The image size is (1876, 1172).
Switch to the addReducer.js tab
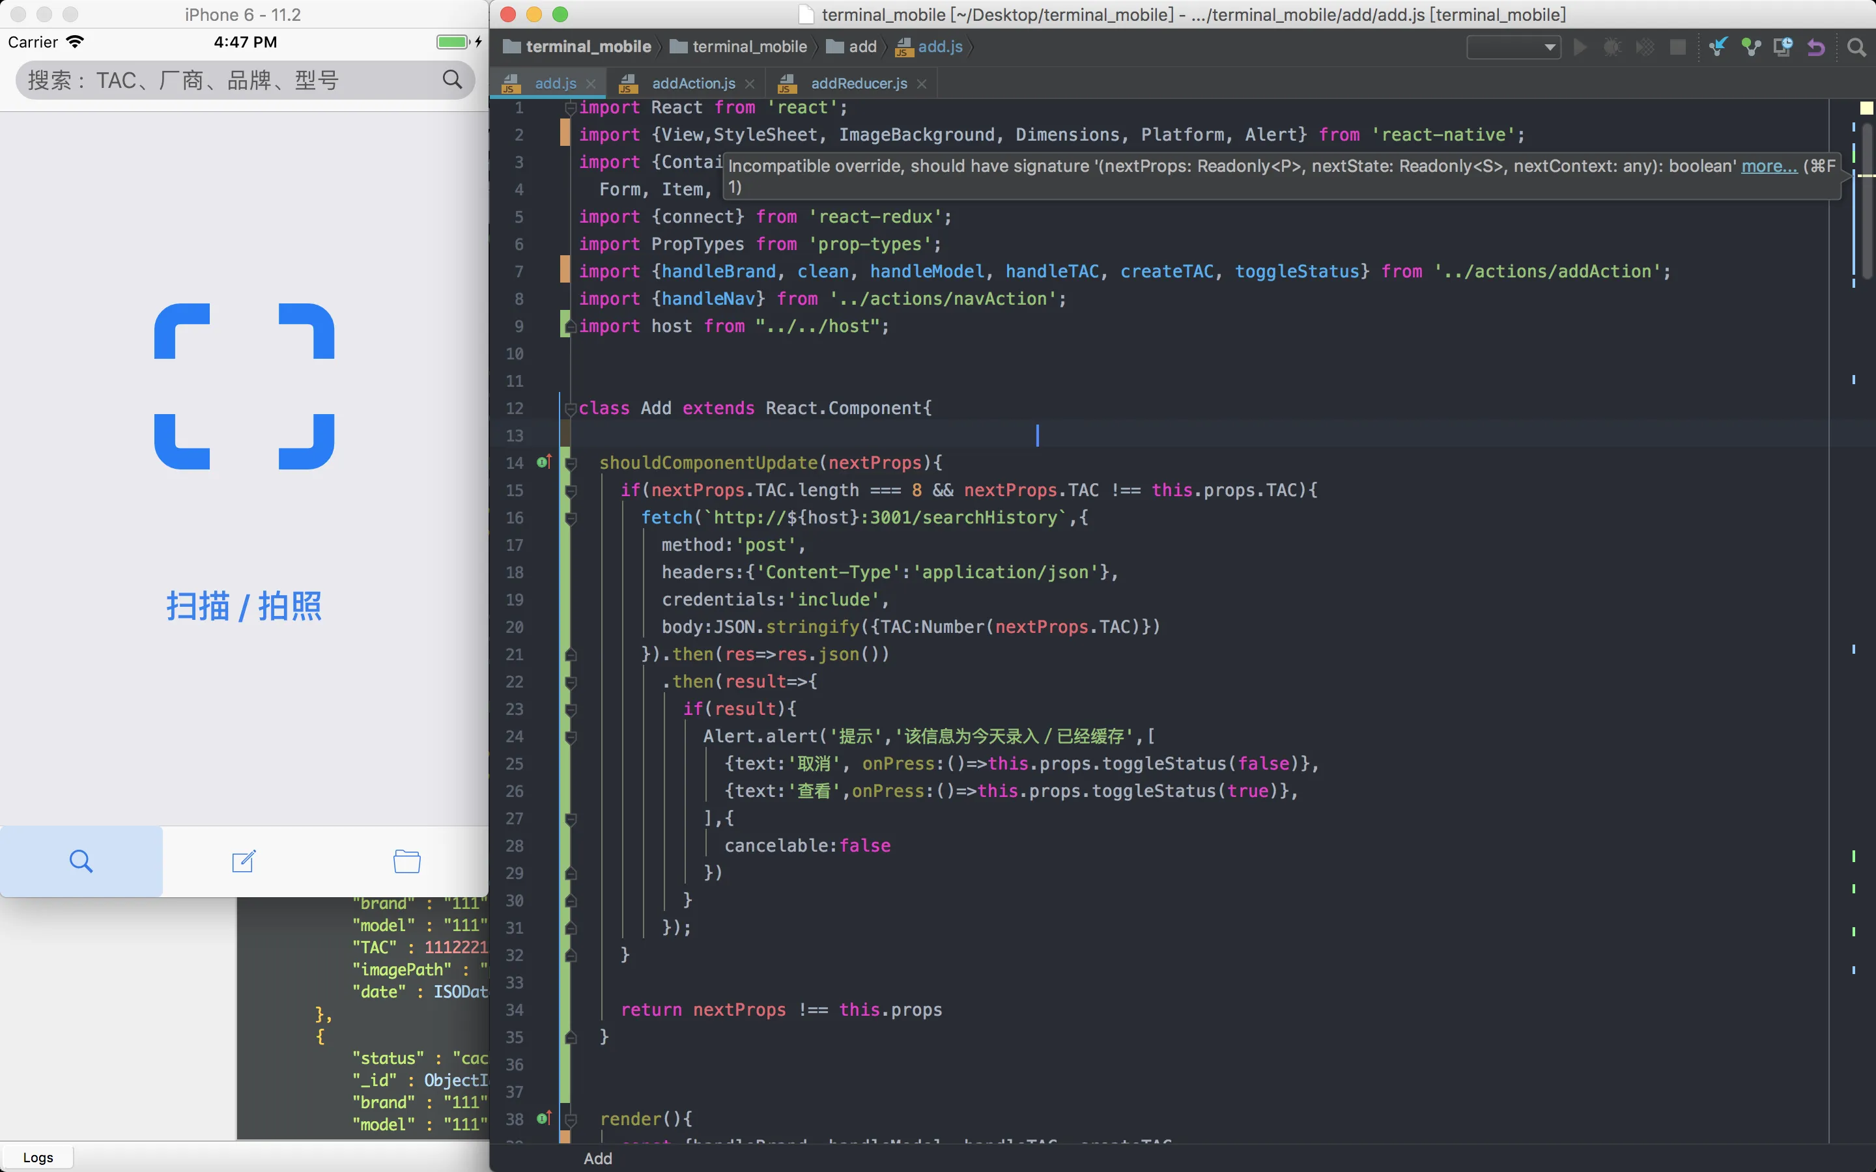858,83
